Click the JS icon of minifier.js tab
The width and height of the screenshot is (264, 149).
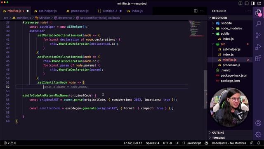[5, 11]
